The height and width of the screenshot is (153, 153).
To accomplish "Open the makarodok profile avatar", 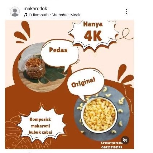I will 15,11.
